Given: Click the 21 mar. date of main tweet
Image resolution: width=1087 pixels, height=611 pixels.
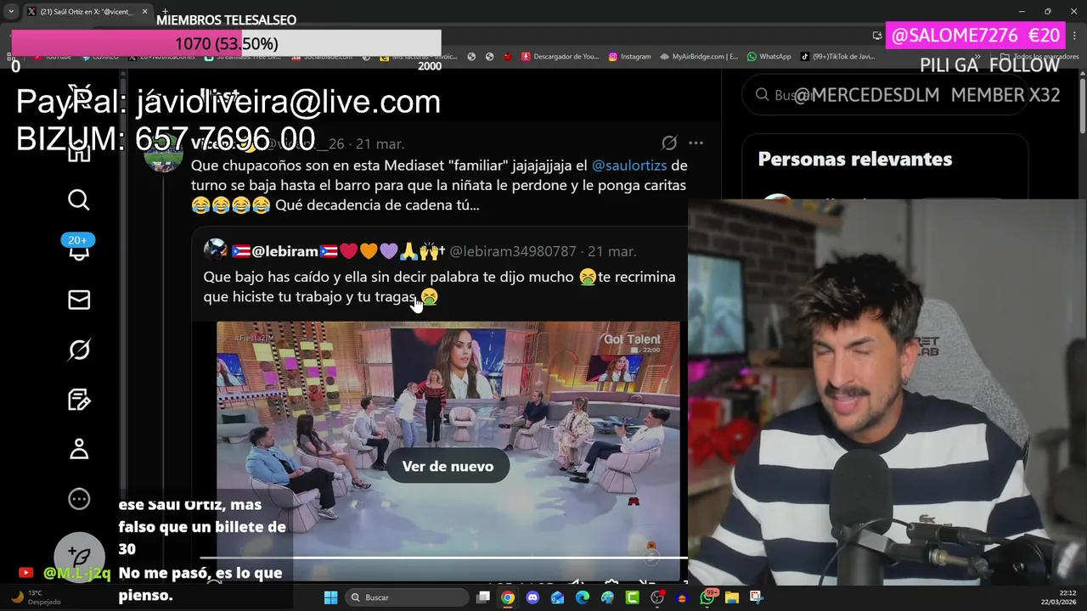Looking at the screenshot, I should pos(380,143).
